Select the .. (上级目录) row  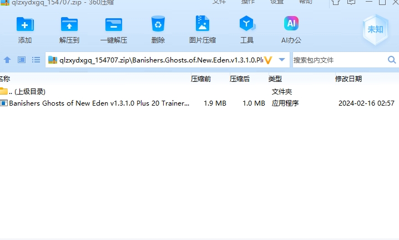tap(200, 91)
